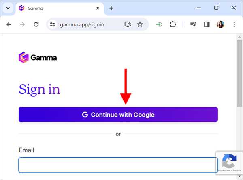
Task: Install app icon in address bar
Action: 128,24
